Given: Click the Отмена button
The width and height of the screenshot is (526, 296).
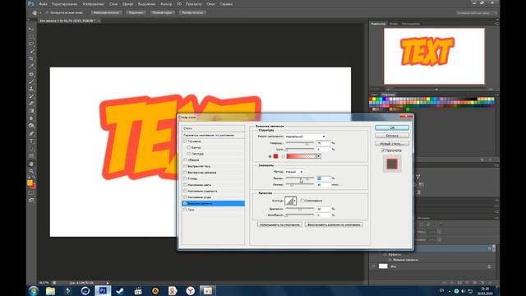Looking at the screenshot, I should point(392,136).
